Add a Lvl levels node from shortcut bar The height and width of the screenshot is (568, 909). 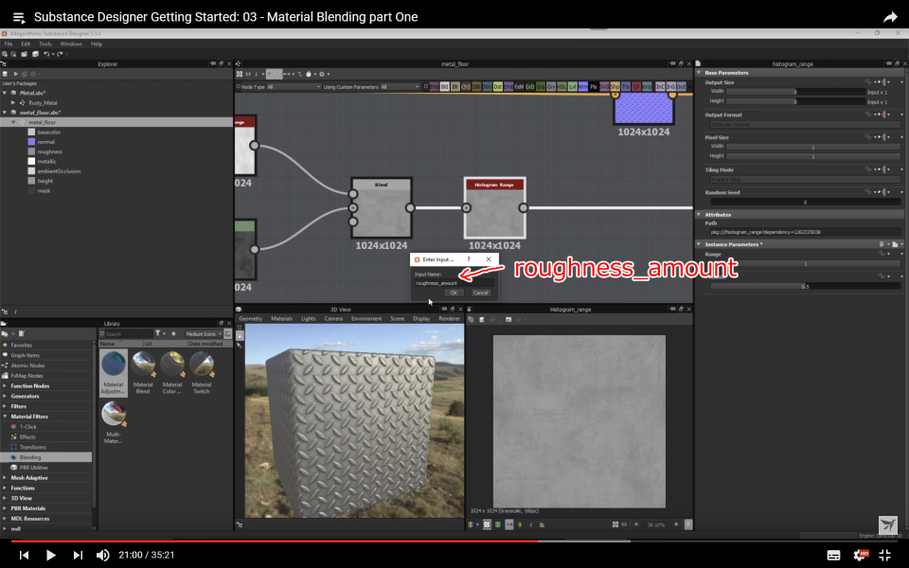(572, 86)
